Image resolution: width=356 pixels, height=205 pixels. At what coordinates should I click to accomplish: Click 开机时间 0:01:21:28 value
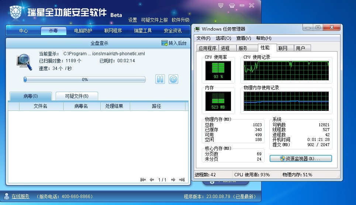pyautogui.click(x=318, y=139)
